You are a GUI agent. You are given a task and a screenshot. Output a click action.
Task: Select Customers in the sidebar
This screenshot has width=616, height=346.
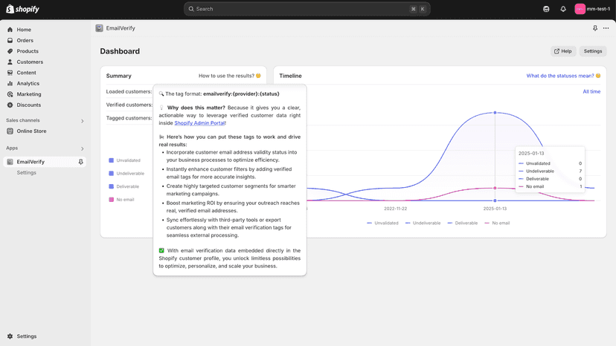point(30,62)
